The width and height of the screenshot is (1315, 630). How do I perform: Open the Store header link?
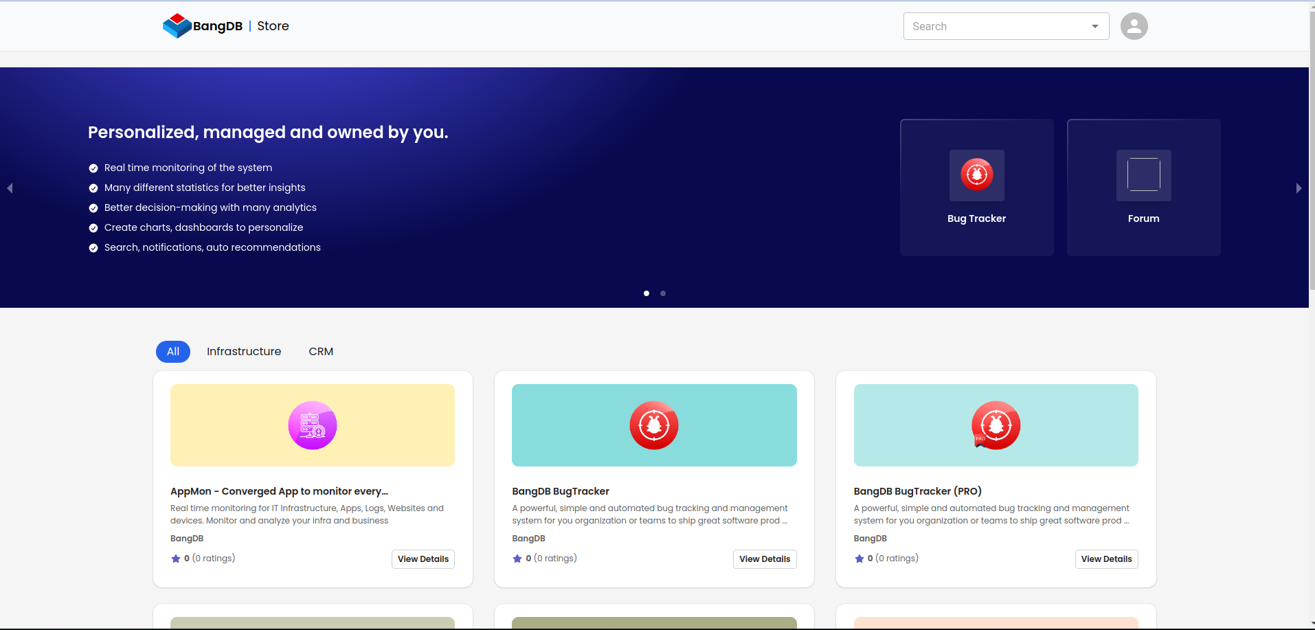(273, 26)
